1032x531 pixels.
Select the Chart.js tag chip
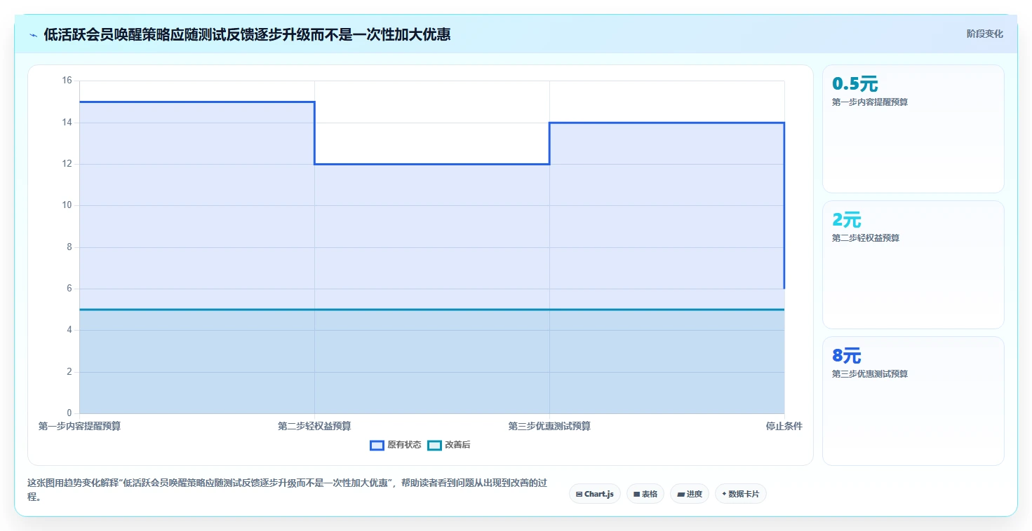coord(595,494)
